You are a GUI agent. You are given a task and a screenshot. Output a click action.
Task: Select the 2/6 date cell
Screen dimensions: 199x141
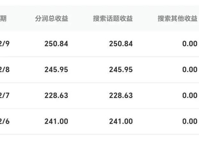[x=5, y=121]
